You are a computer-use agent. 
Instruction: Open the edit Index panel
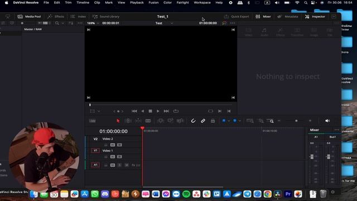pos(78,16)
